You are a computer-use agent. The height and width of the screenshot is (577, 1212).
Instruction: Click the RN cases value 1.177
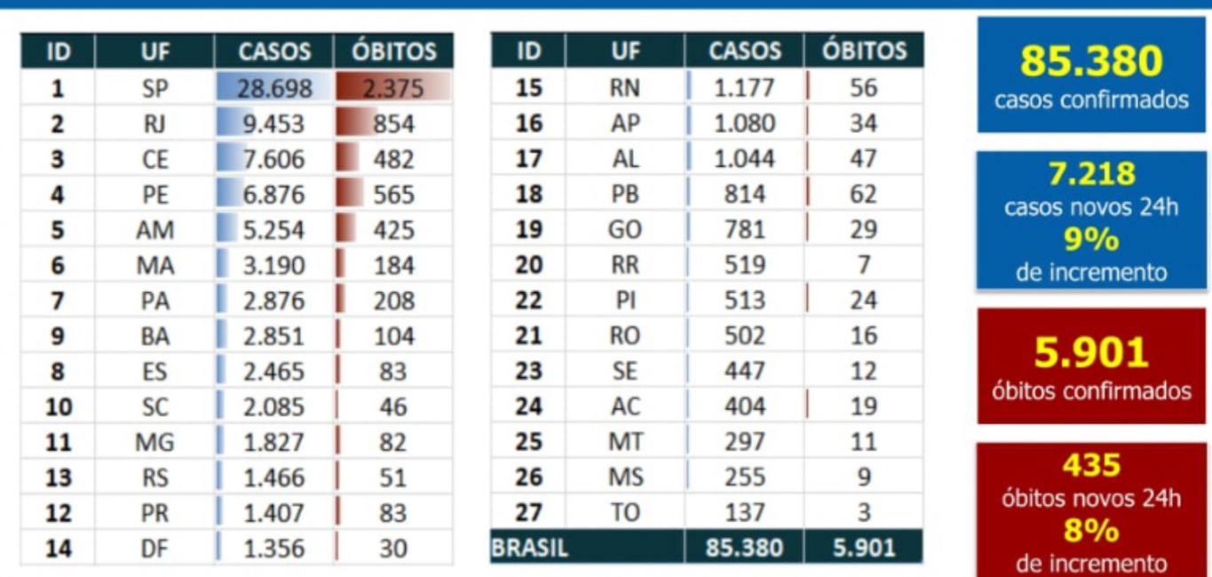click(x=744, y=88)
